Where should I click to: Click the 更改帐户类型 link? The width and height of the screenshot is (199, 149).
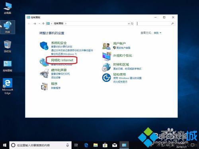tap(123, 48)
